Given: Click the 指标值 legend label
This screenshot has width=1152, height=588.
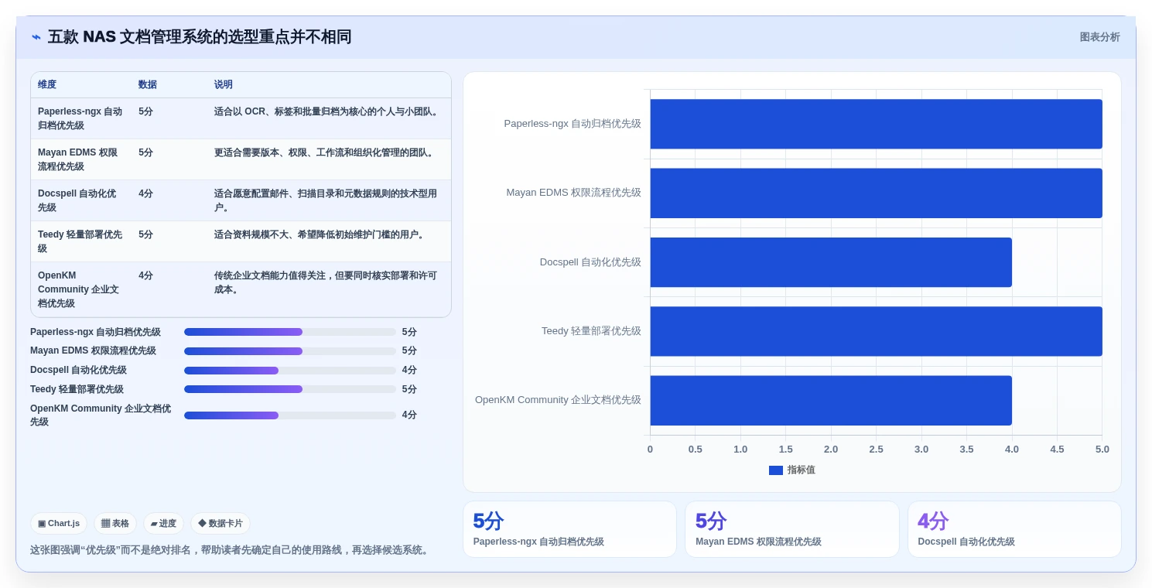Looking at the screenshot, I should click(801, 470).
